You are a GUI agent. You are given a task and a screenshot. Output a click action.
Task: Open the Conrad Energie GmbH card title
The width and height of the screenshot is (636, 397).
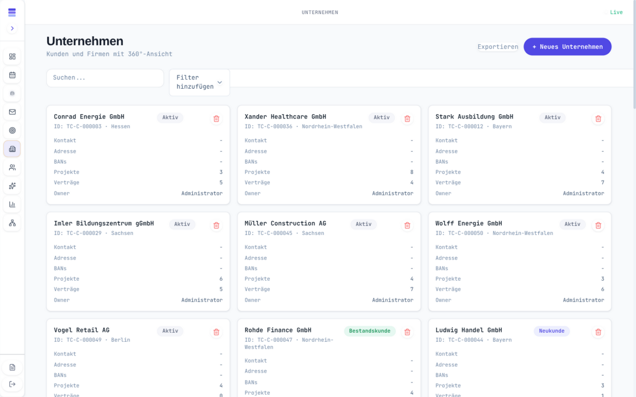(89, 117)
